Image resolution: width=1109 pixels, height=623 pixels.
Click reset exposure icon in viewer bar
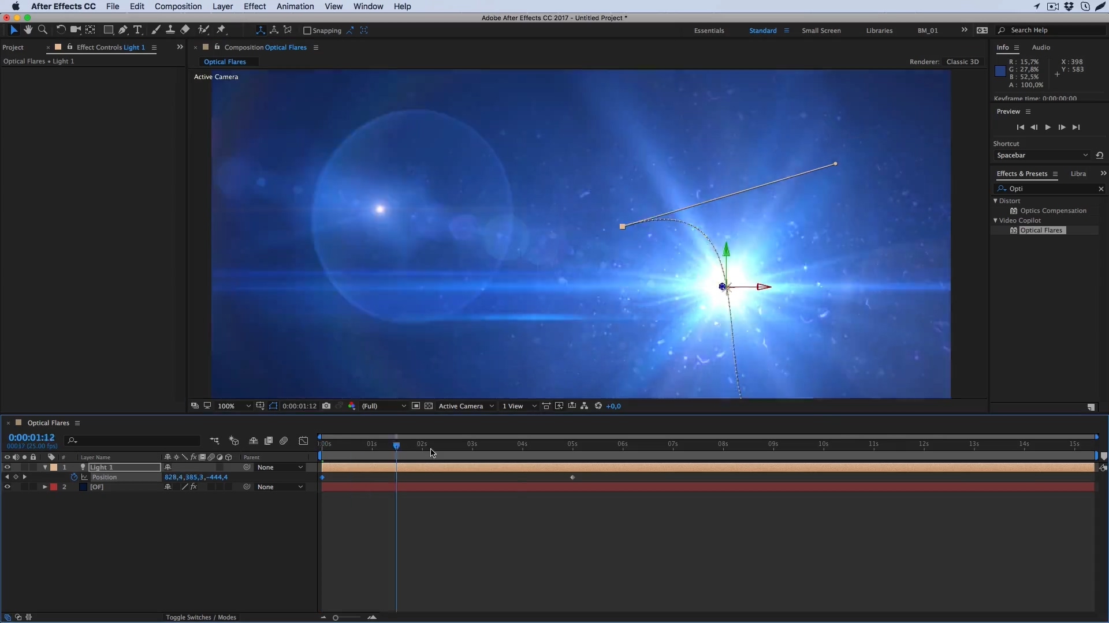click(598, 406)
